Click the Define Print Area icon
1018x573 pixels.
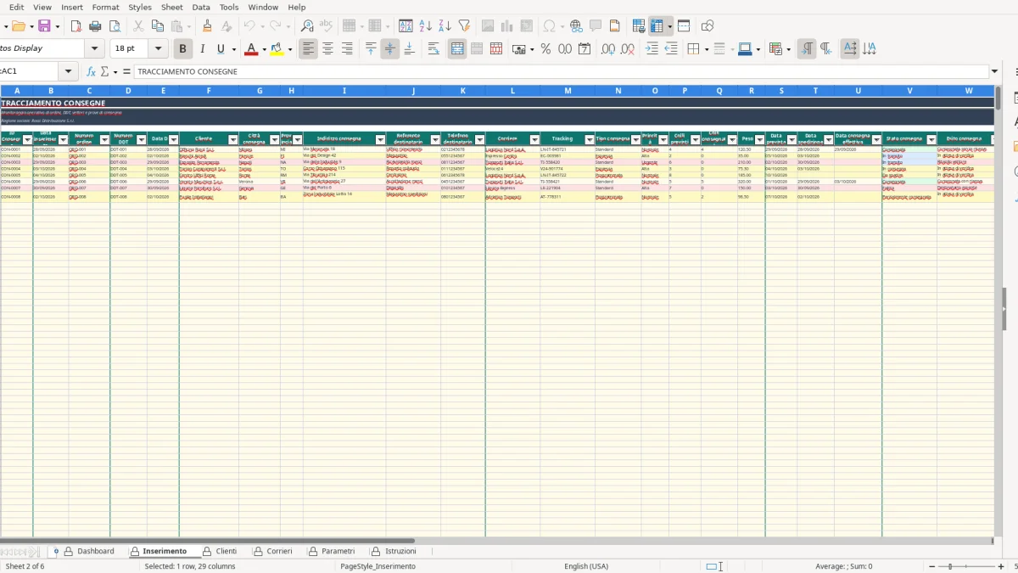pyautogui.click(x=639, y=26)
